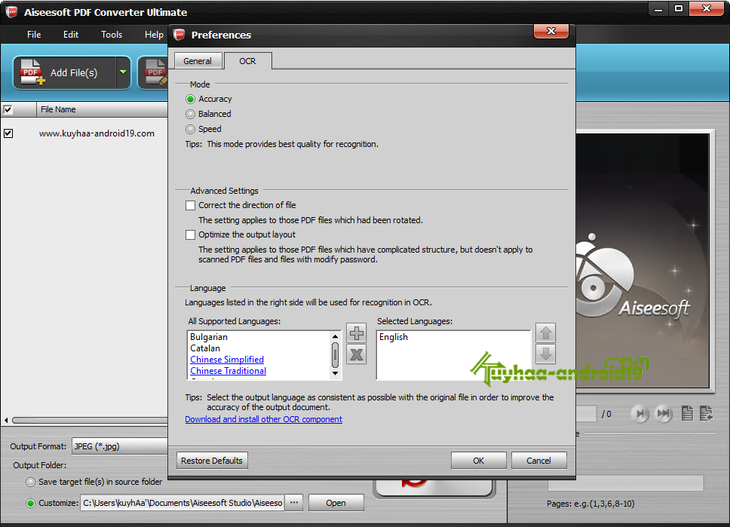
Task: Confirm preferences with the OK button
Action: coord(479,461)
